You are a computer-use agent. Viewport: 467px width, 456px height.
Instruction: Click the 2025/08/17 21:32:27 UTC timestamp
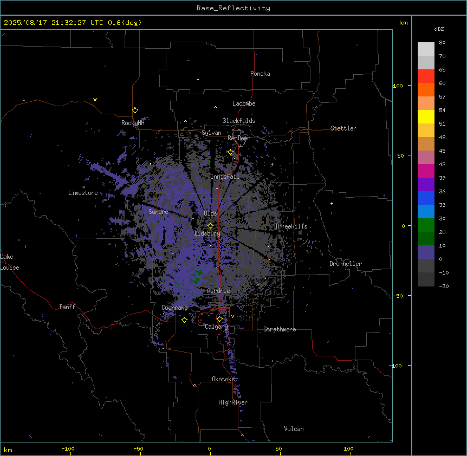click(54, 23)
